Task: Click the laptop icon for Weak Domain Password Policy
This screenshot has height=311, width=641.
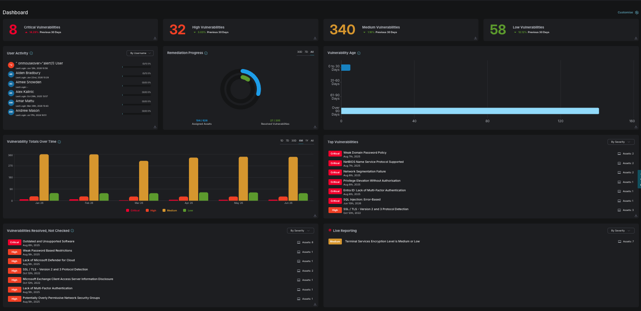Action: pyautogui.click(x=619, y=154)
